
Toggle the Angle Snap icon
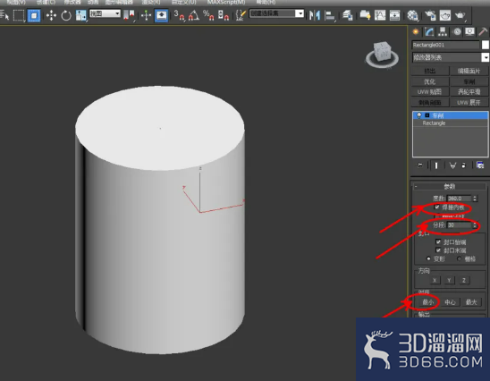pos(194,15)
